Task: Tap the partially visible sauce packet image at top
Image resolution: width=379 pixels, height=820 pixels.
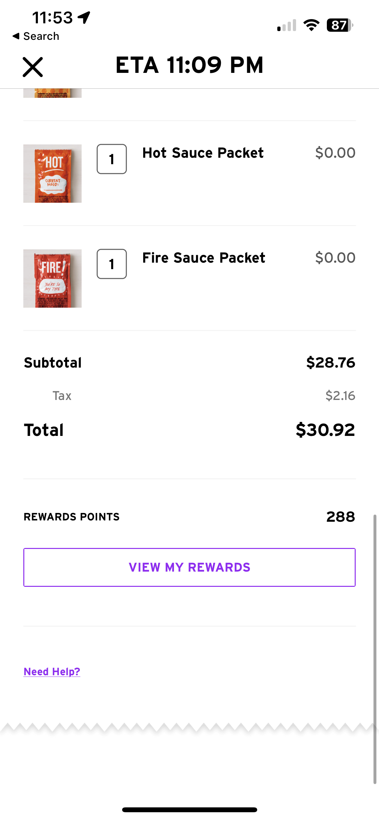Action: tap(52, 93)
